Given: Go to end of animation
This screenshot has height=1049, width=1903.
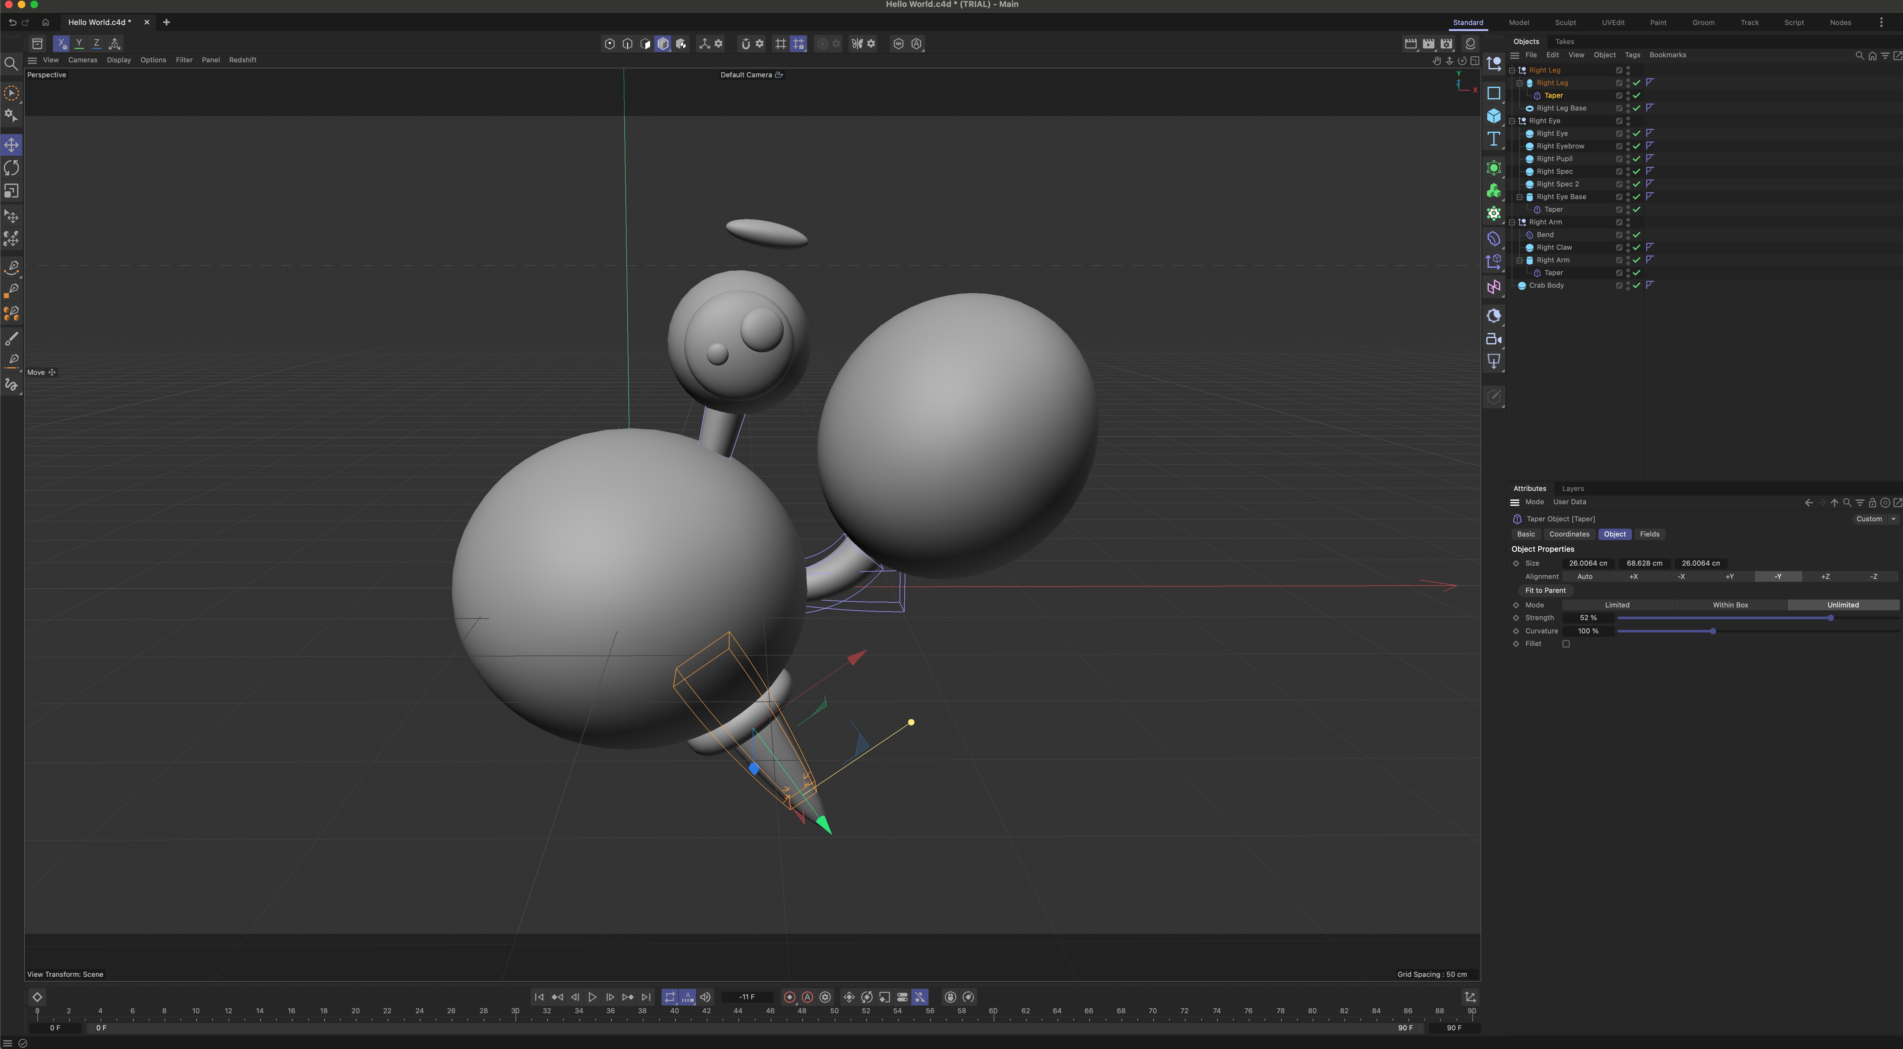Looking at the screenshot, I should pyautogui.click(x=646, y=997).
